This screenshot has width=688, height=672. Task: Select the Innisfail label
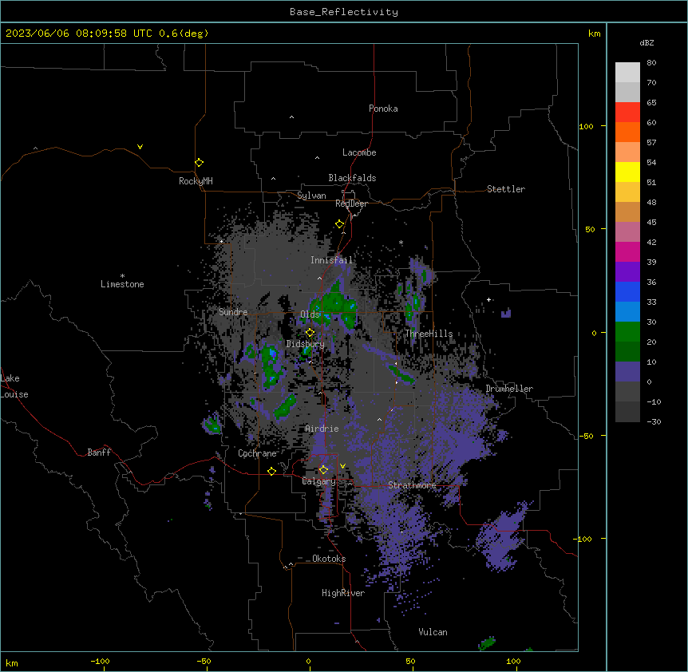[x=331, y=260]
